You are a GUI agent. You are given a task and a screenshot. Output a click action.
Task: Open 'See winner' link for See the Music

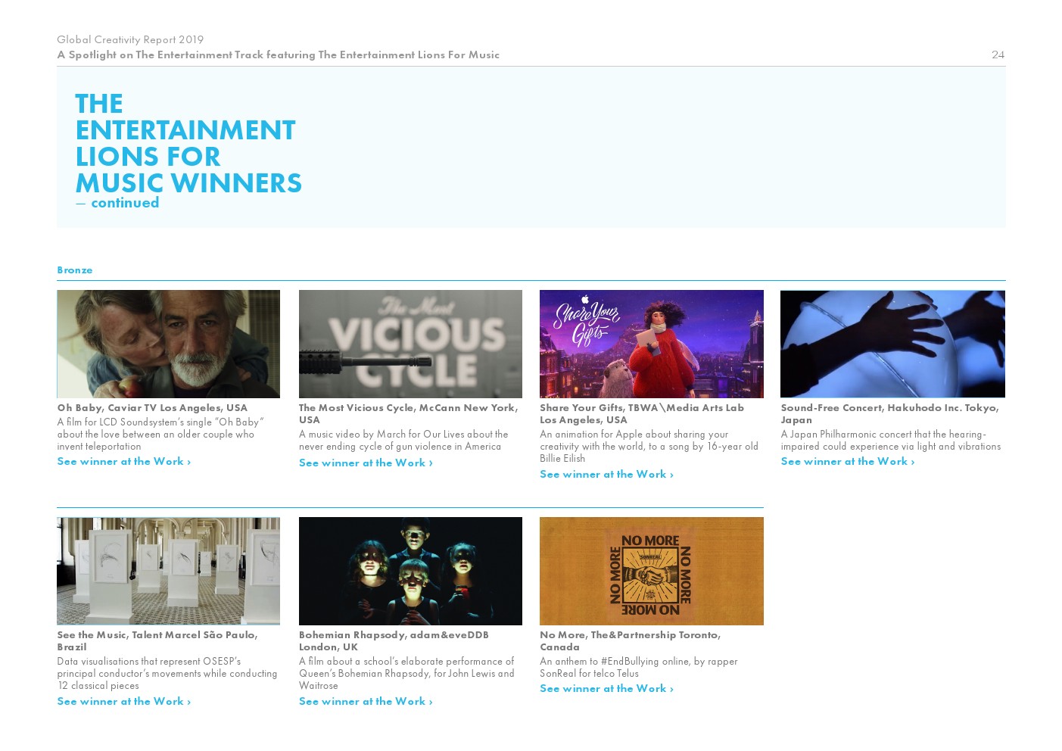coord(123,701)
